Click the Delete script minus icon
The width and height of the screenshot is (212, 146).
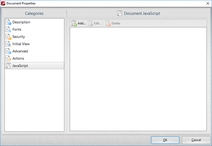(x=108, y=23)
